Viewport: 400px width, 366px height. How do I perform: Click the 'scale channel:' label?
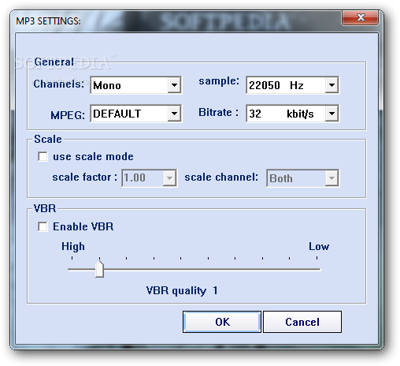point(221,177)
